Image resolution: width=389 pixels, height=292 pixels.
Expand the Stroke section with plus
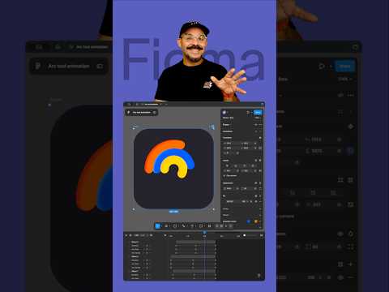click(260, 208)
